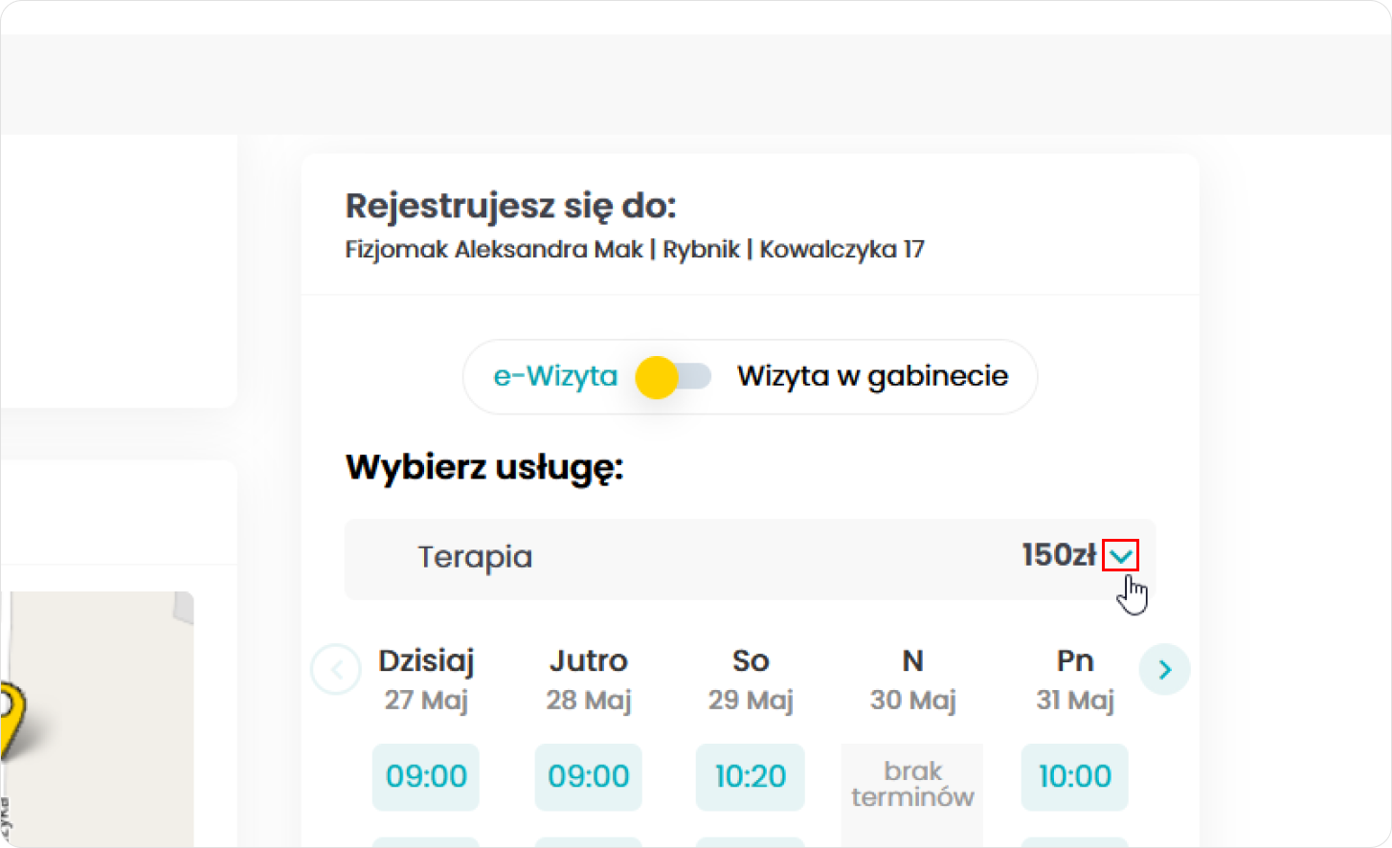The width and height of the screenshot is (1392, 848).
Task: Select the So 29 Maj day header
Action: 751,680
